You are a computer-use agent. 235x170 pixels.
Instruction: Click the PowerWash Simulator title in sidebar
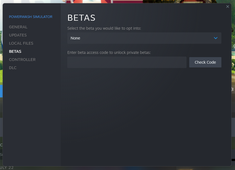click(x=30, y=17)
